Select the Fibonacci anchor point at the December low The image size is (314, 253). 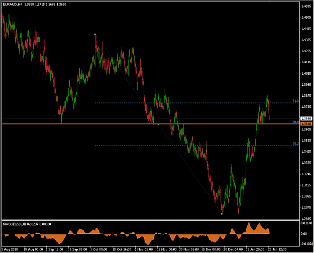(222, 214)
